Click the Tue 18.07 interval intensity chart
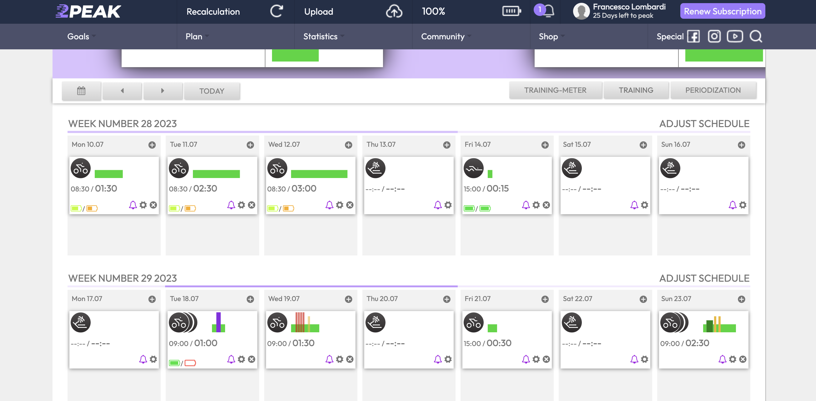Viewport: 816px width, 401px height. pos(219,323)
